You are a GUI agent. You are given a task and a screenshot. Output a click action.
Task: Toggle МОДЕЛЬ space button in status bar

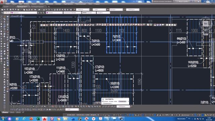click(x=93, y=115)
